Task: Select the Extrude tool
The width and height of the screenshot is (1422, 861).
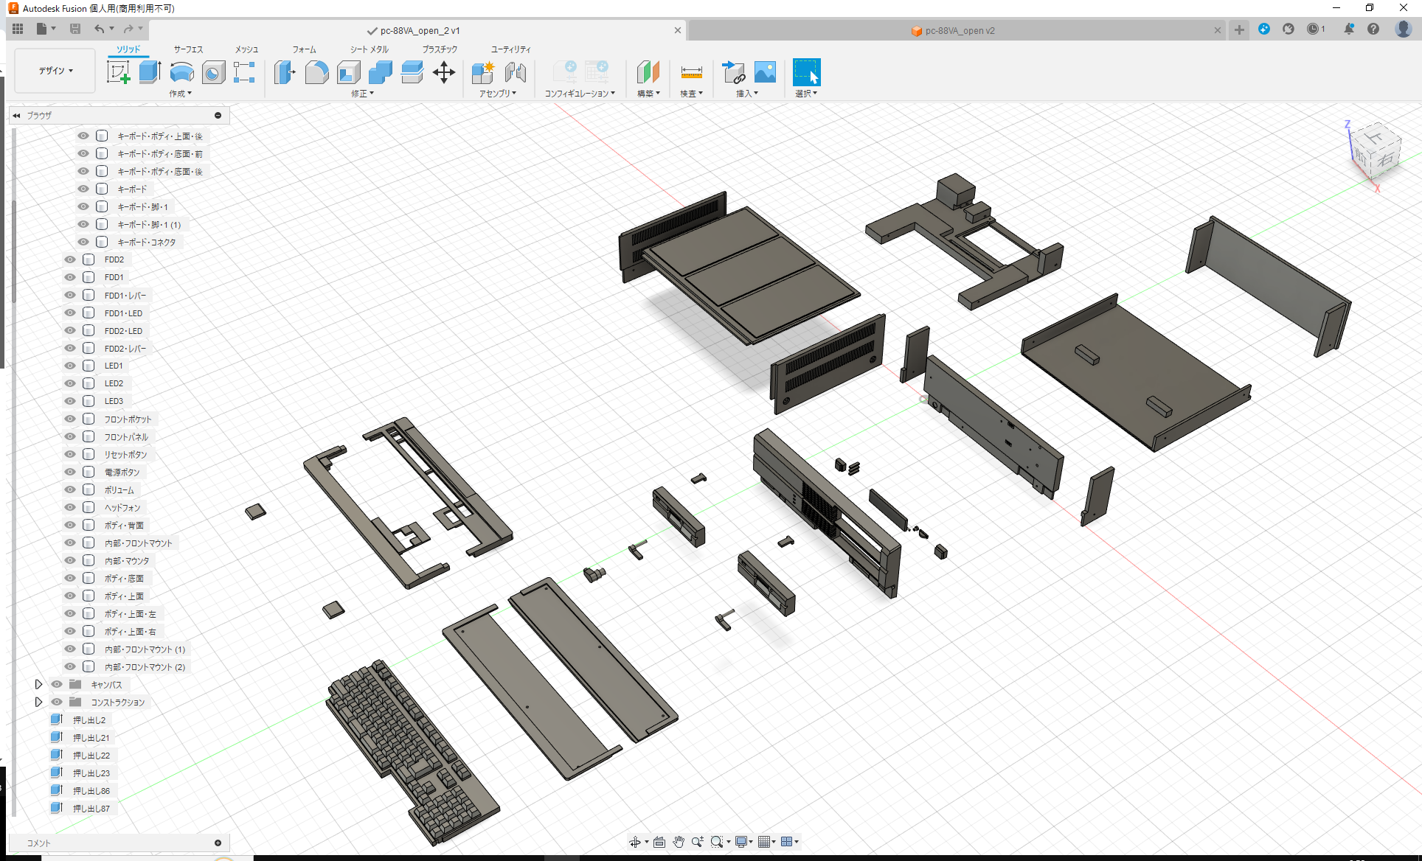Action: (x=149, y=72)
